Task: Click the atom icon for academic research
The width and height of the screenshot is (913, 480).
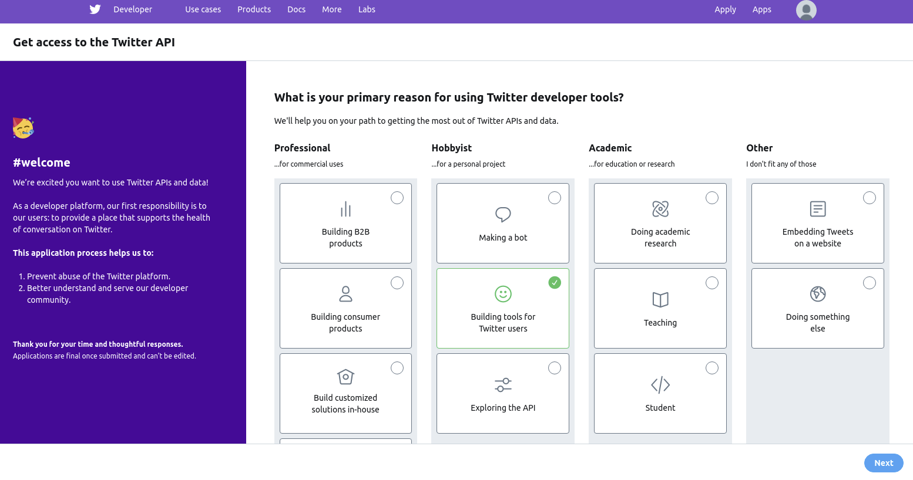Action: tap(660, 209)
